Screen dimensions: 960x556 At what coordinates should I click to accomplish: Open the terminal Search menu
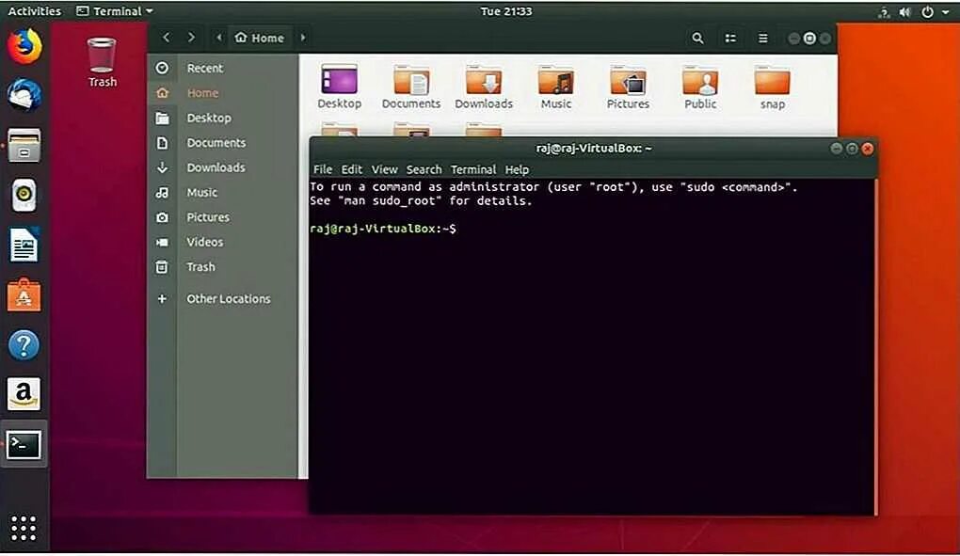[424, 169]
